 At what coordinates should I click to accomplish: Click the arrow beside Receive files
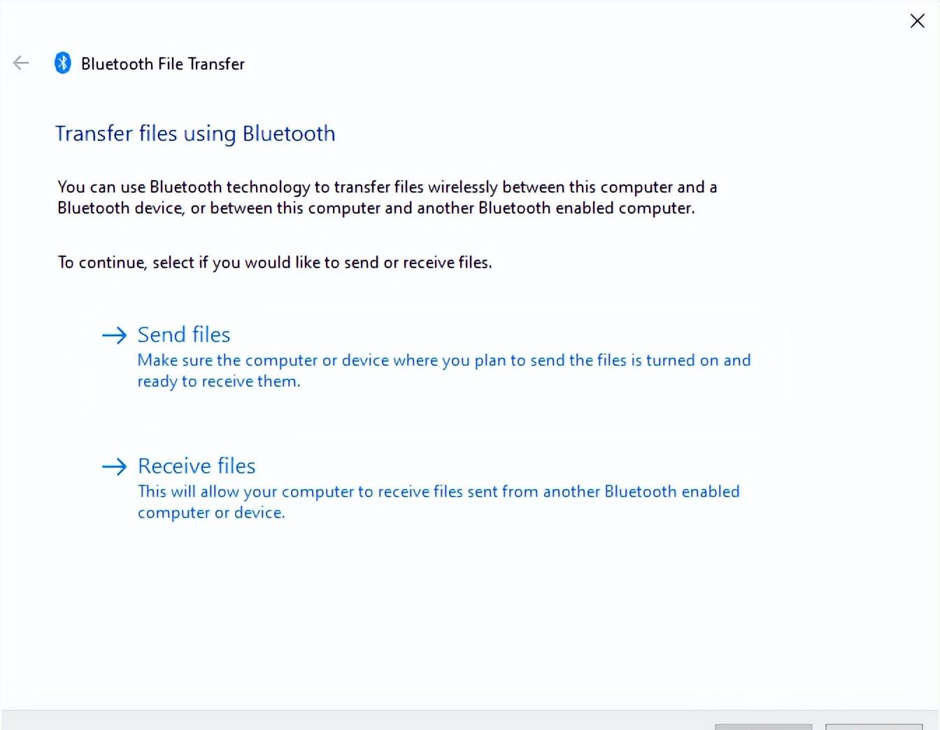point(114,467)
